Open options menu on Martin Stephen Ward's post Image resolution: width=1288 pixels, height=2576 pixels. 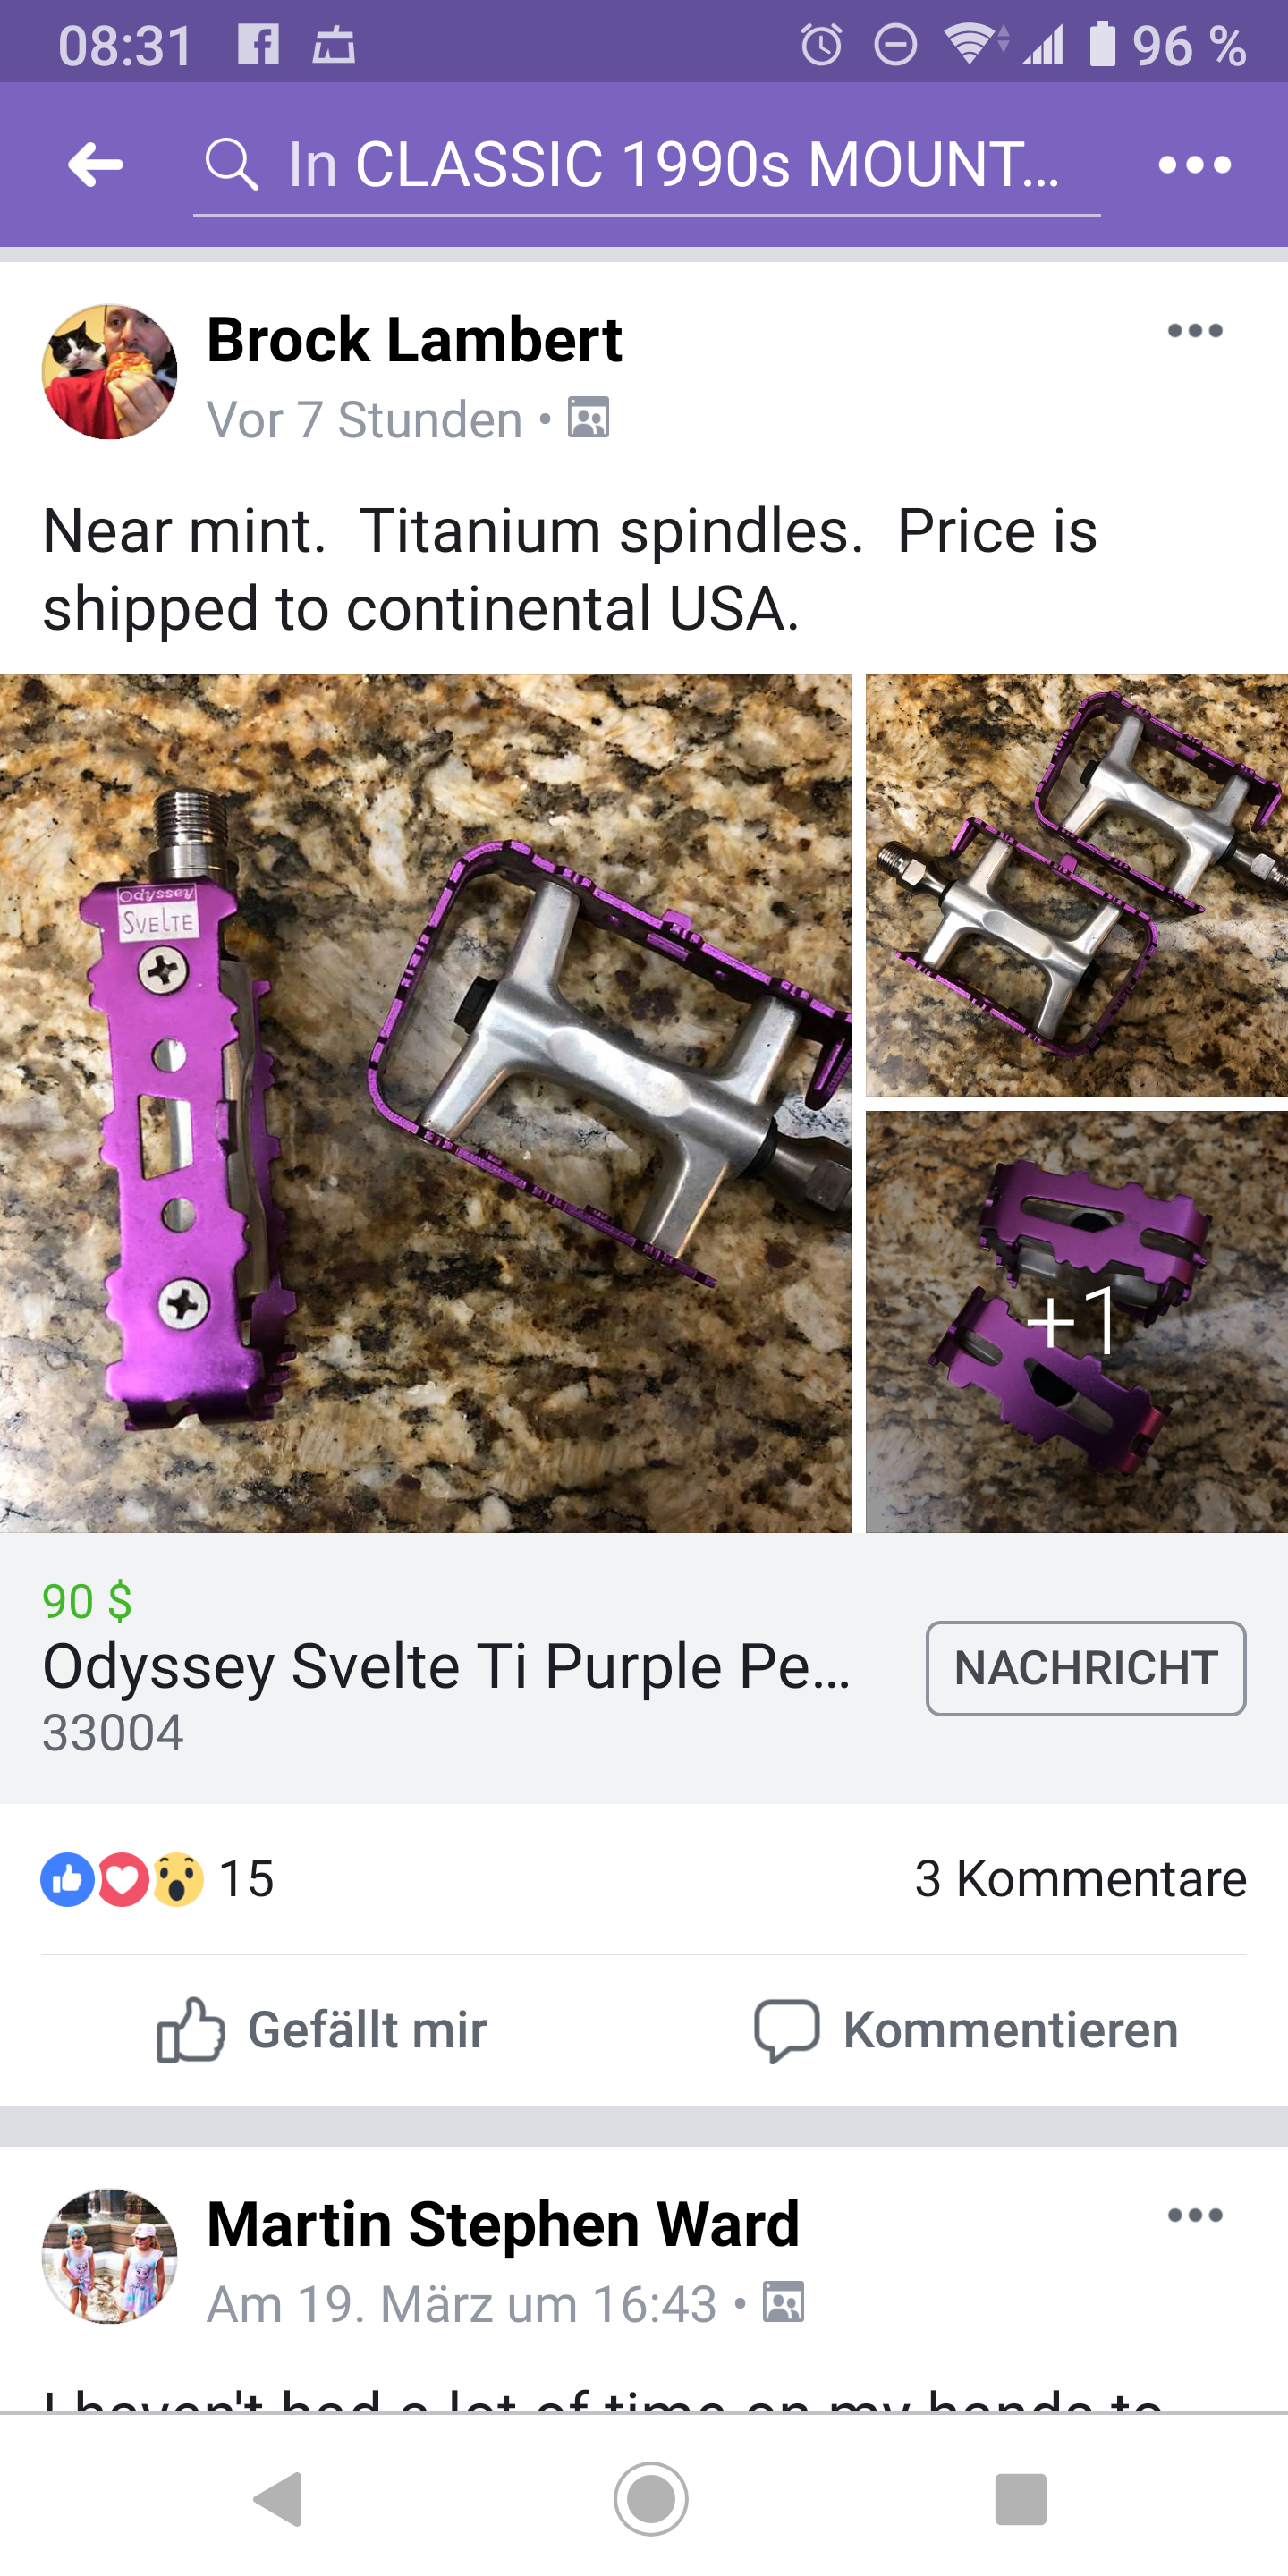click(x=1195, y=2215)
